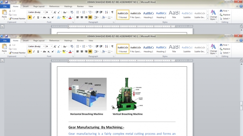Select the Horizontal Broaching Machine image

pos(88,94)
